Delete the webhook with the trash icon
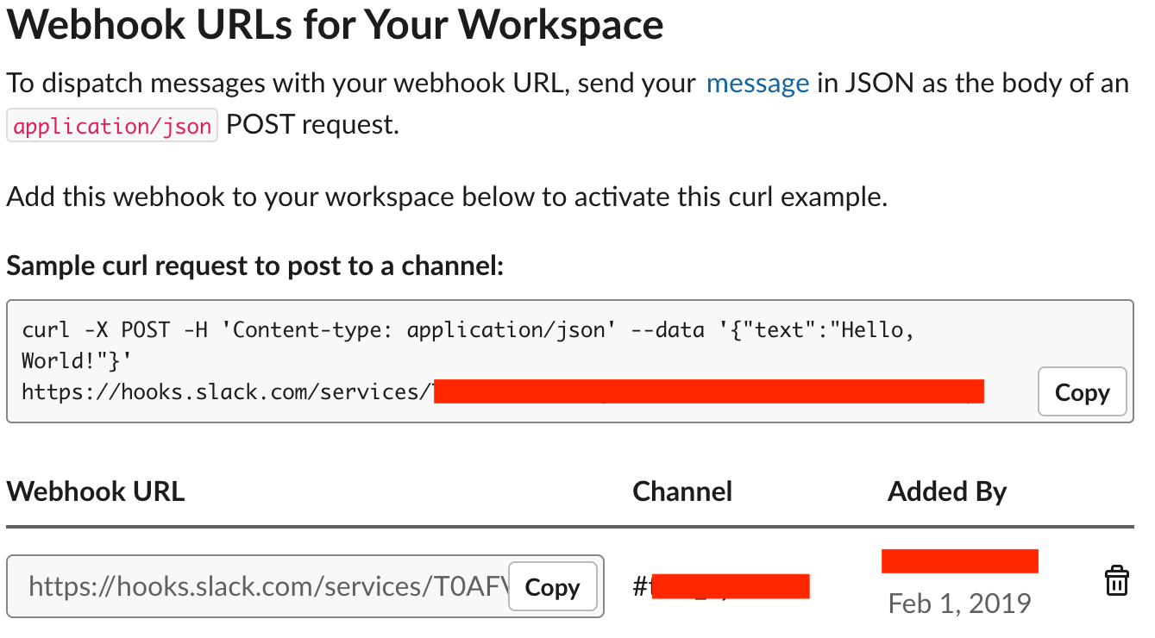The width and height of the screenshot is (1155, 638). (1117, 580)
